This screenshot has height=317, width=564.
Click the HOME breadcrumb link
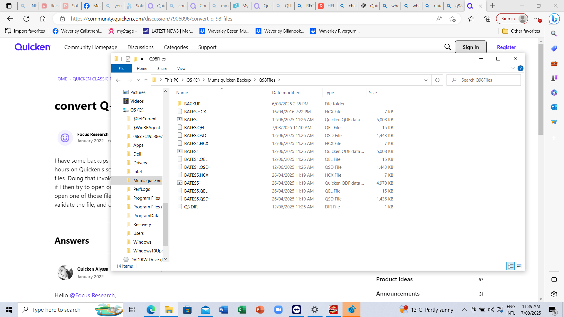click(x=61, y=79)
